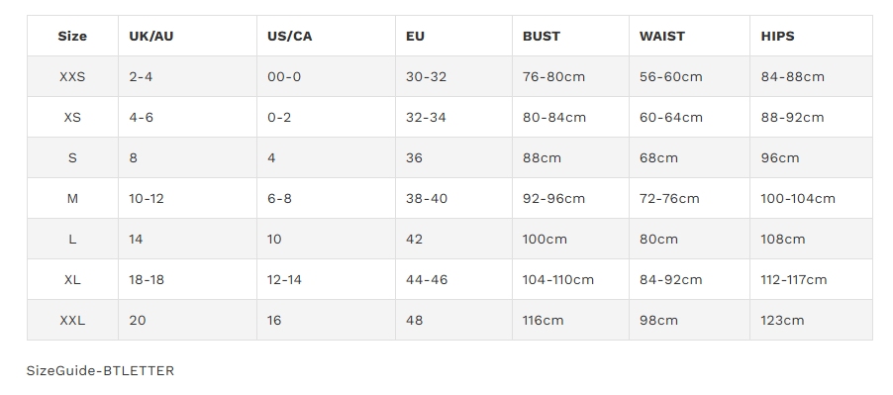Image resolution: width=893 pixels, height=395 pixels.
Task: Click the EU column header
Action: [415, 36]
